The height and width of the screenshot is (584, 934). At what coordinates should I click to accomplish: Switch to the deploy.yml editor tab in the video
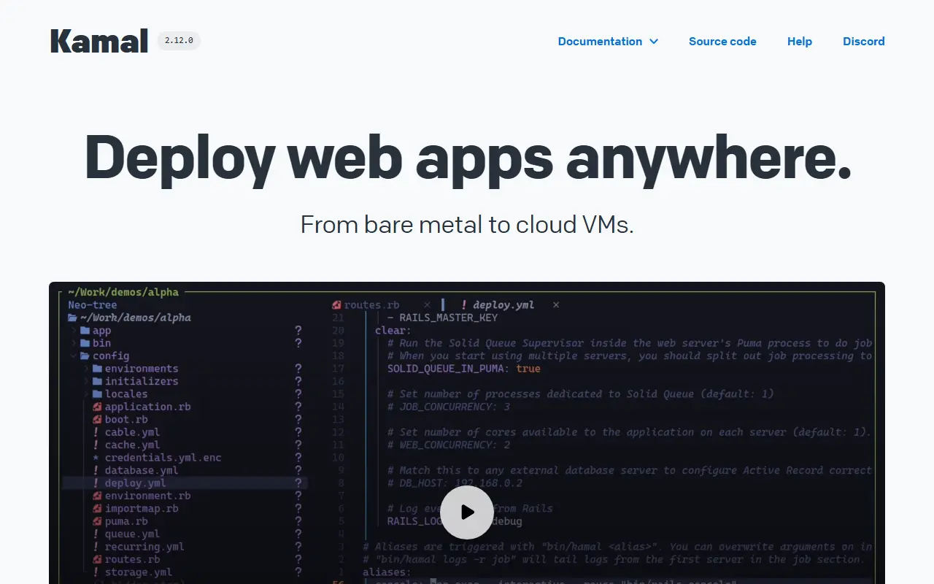[498, 305]
